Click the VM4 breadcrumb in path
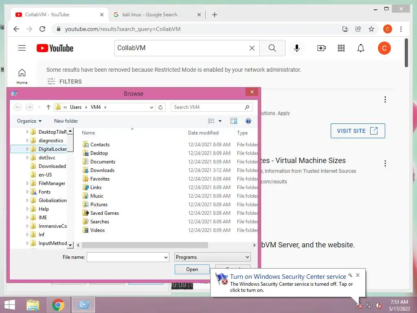Viewport: 417px width, 313px height. point(95,107)
